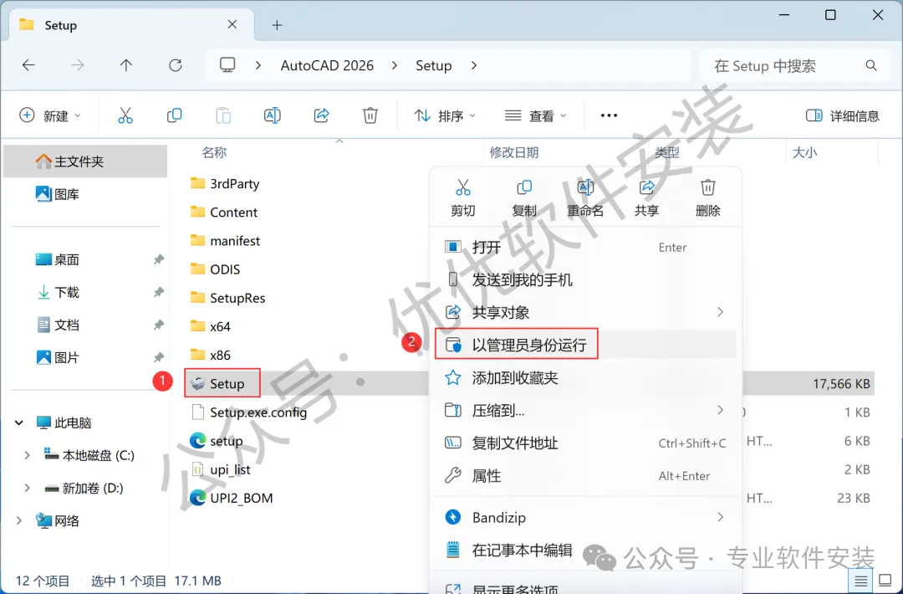Toggle the Details pane (详细信息) button
903x594 pixels.
pyautogui.click(x=843, y=115)
